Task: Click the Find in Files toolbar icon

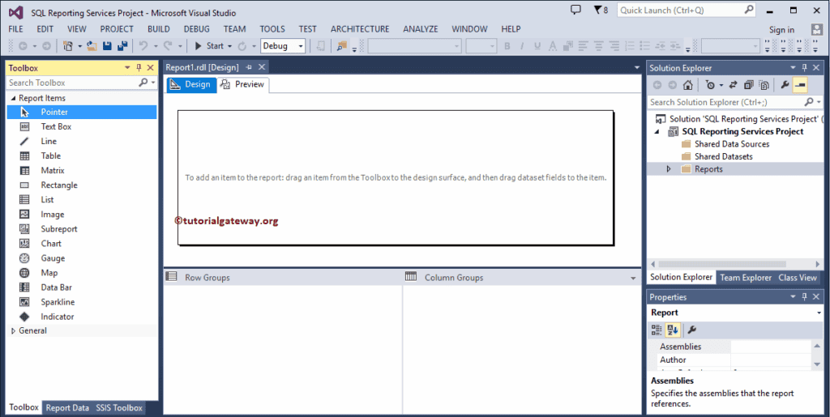Action: (x=341, y=46)
